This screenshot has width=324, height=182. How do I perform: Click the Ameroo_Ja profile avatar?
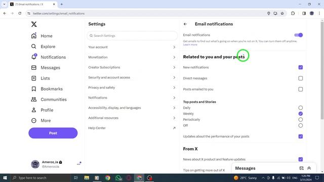35,164
